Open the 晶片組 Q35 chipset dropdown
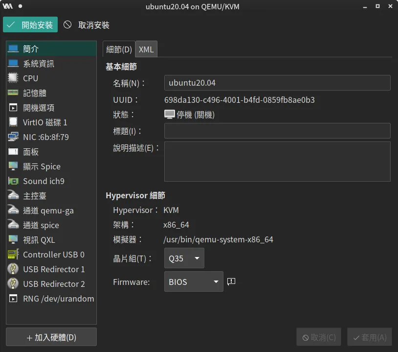 184,258
